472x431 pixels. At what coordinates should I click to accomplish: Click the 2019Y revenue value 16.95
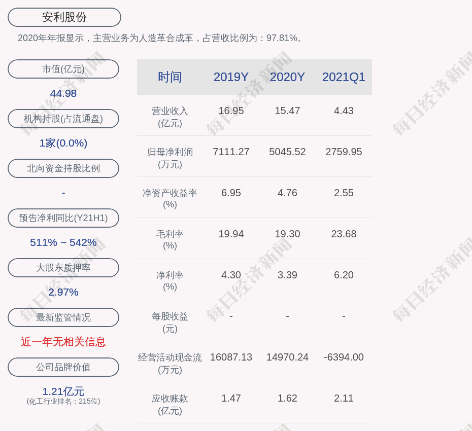pyautogui.click(x=231, y=111)
